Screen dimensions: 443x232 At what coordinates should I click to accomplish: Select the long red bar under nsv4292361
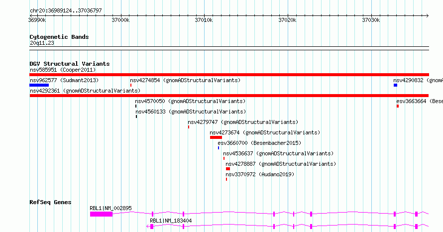point(229,96)
